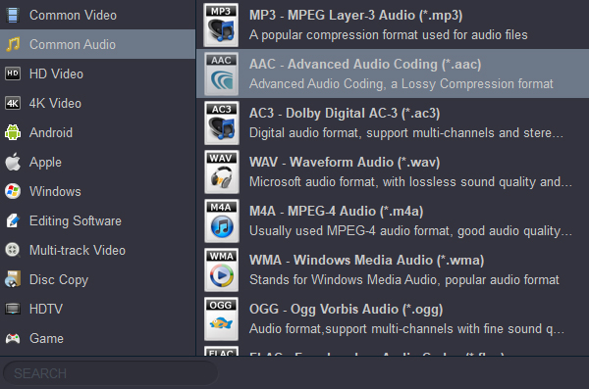This screenshot has width=589, height=389.
Task: Click the Android robot icon
Action: [13, 132]
